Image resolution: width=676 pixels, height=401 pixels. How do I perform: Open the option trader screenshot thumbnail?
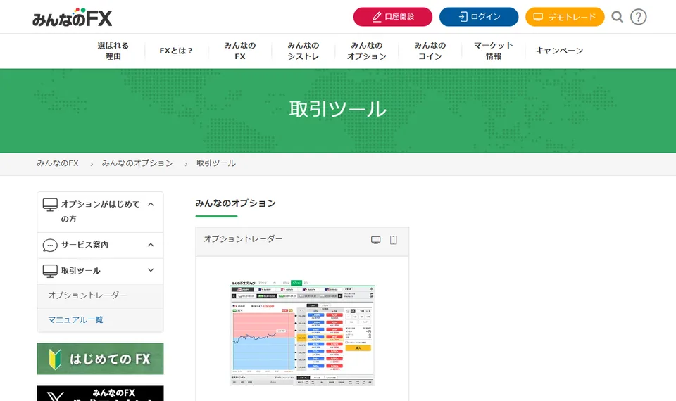pyautogui.click(x=302, y=333)
